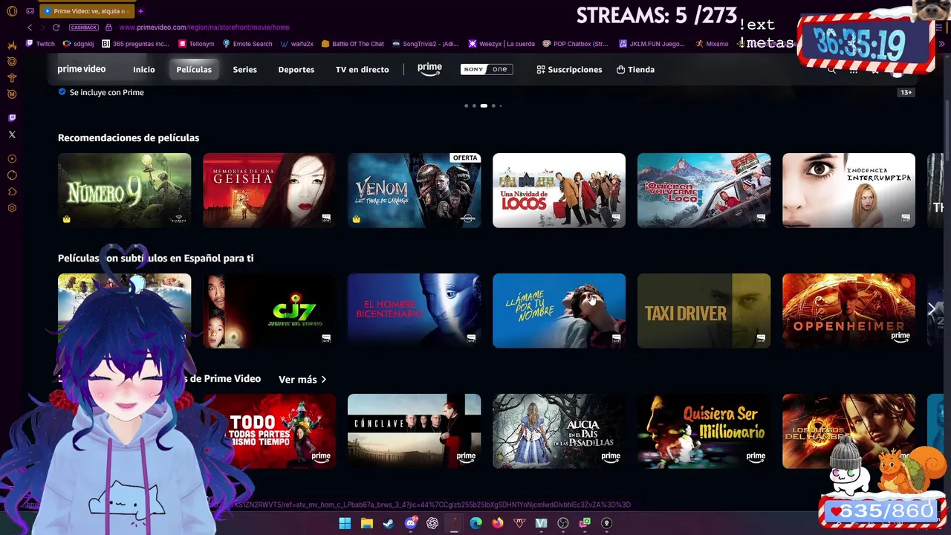Open a new browser tab with plus
The height and width of the screenshot is (535, 951).
140,11
